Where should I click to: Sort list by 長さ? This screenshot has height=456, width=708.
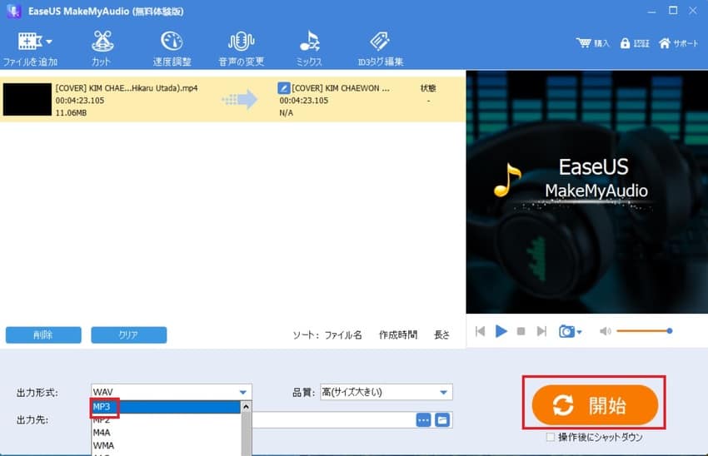(441, 335)
